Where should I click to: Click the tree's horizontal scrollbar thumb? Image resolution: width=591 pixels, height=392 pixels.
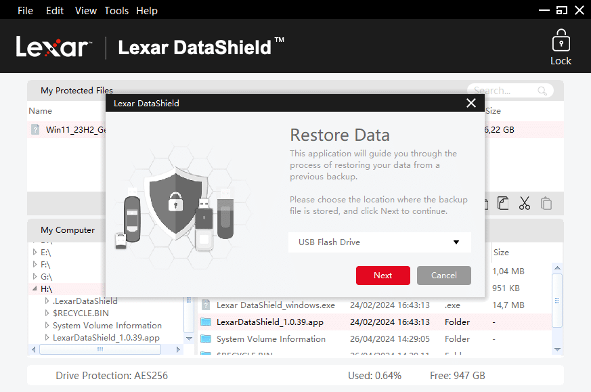click(x=100, y=349)
